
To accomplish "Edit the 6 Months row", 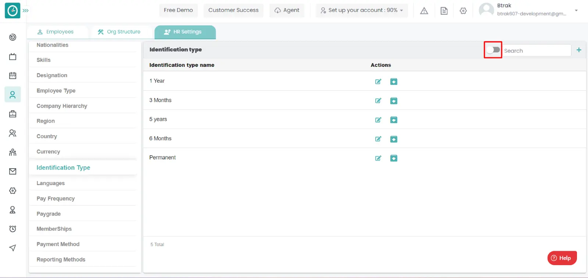I will 378,139.
